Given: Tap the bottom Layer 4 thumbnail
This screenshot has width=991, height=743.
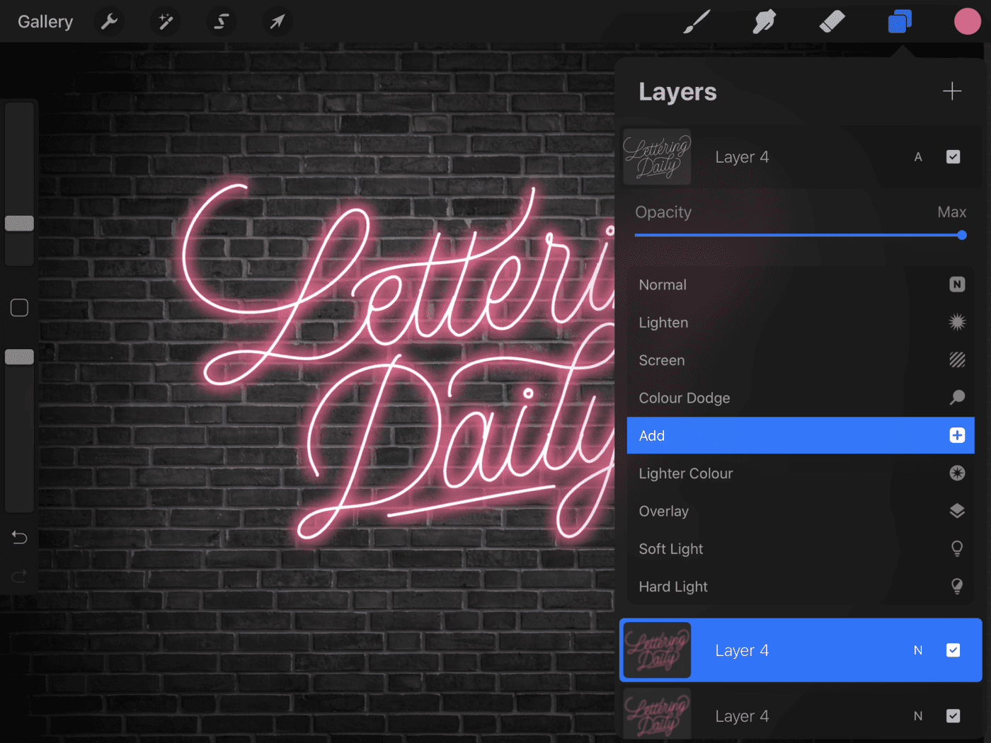Looking at the screenshot, I should click(657, 715).
